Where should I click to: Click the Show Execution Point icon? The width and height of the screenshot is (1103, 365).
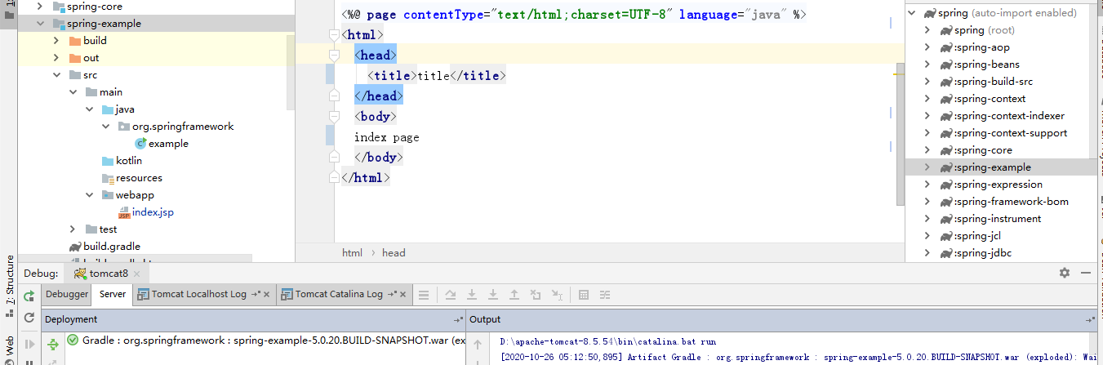point(424,294)
